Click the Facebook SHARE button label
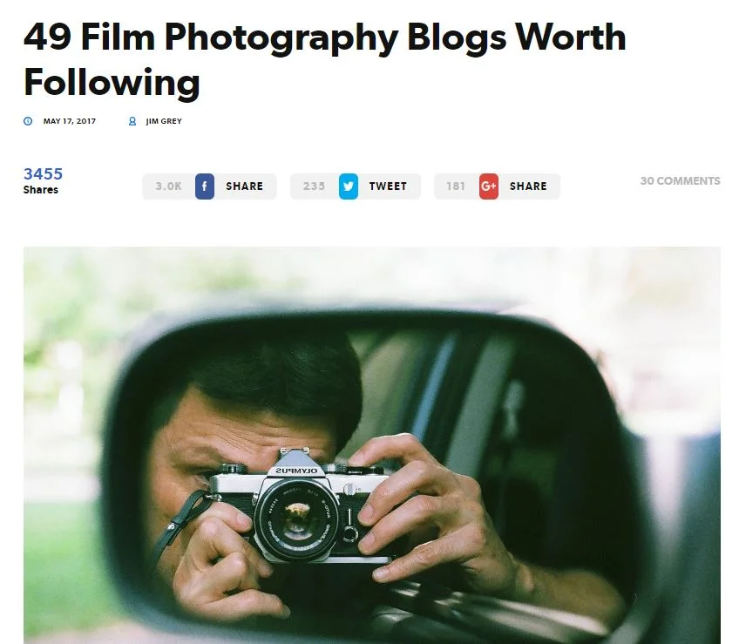 (245, 186)
